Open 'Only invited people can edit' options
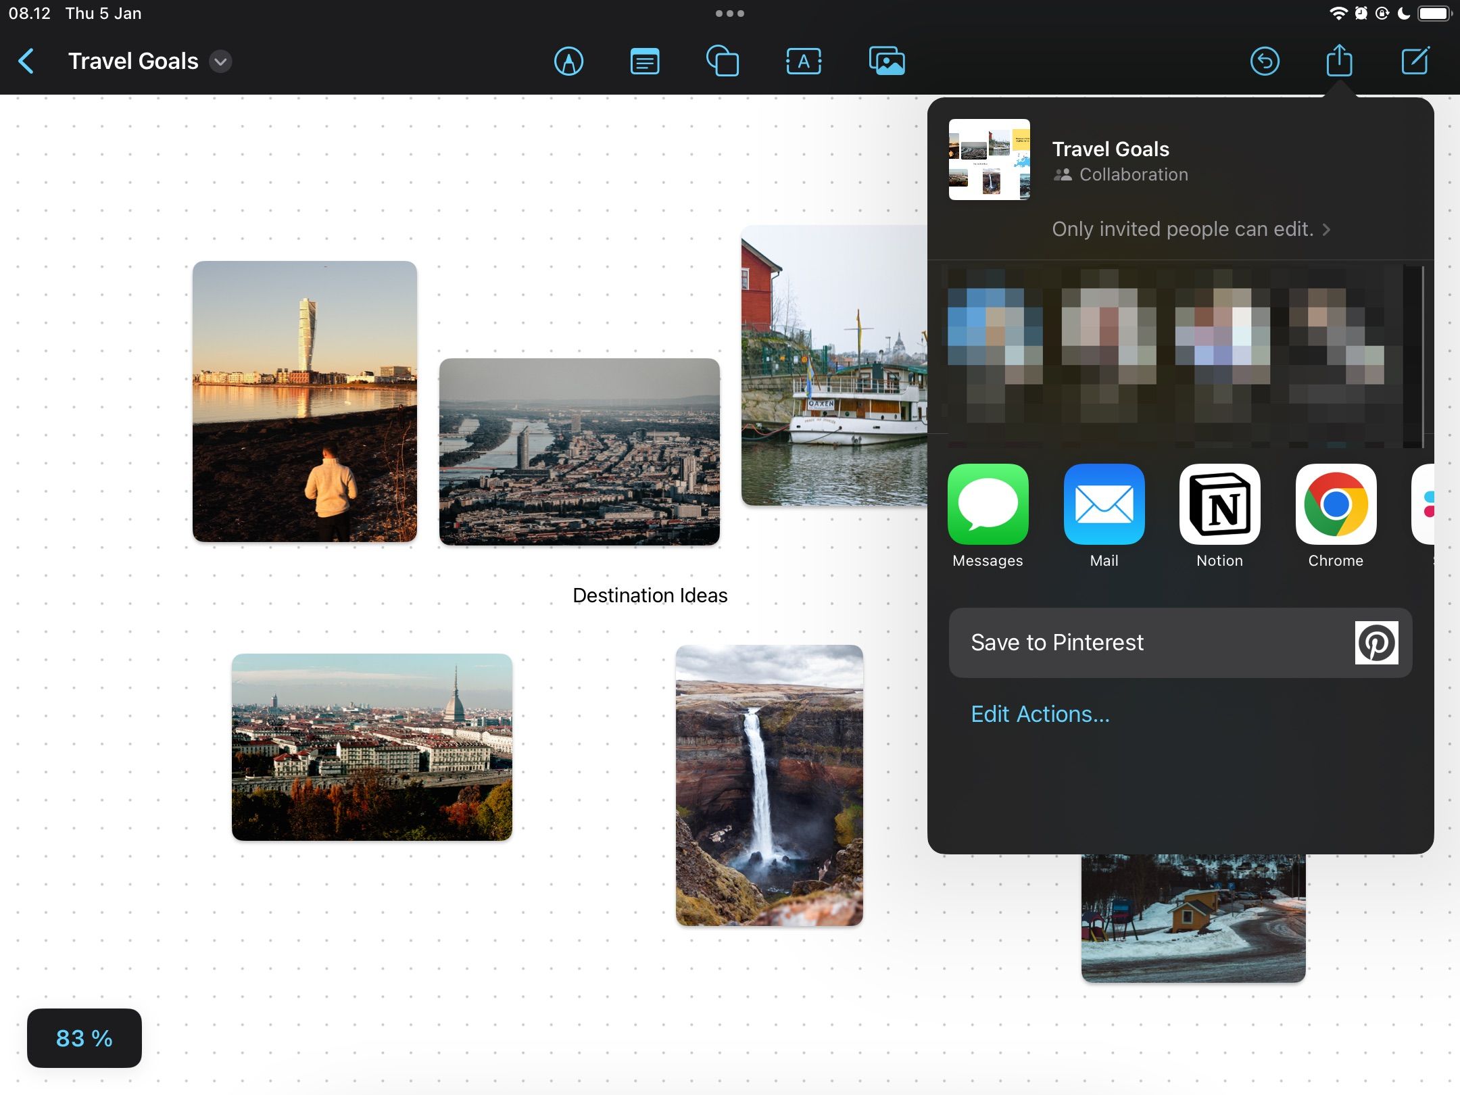Viewport: 1460px width, 1095px height. point(1190,229)
